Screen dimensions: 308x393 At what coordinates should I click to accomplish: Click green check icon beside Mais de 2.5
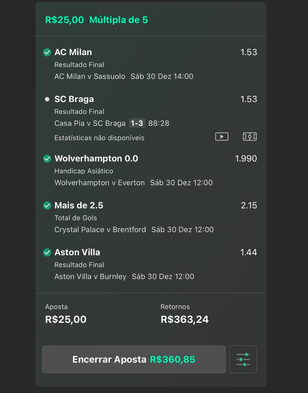(x=47, y=205)
